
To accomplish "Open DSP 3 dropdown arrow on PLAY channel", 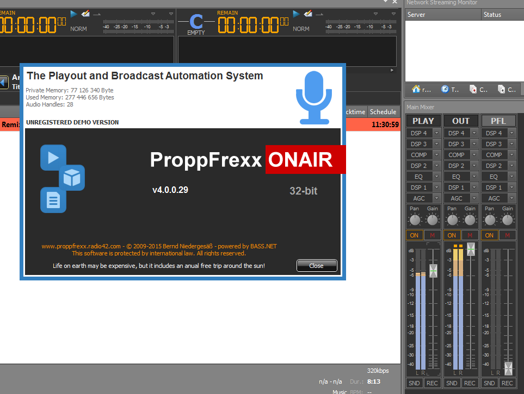I will (437, 144).
